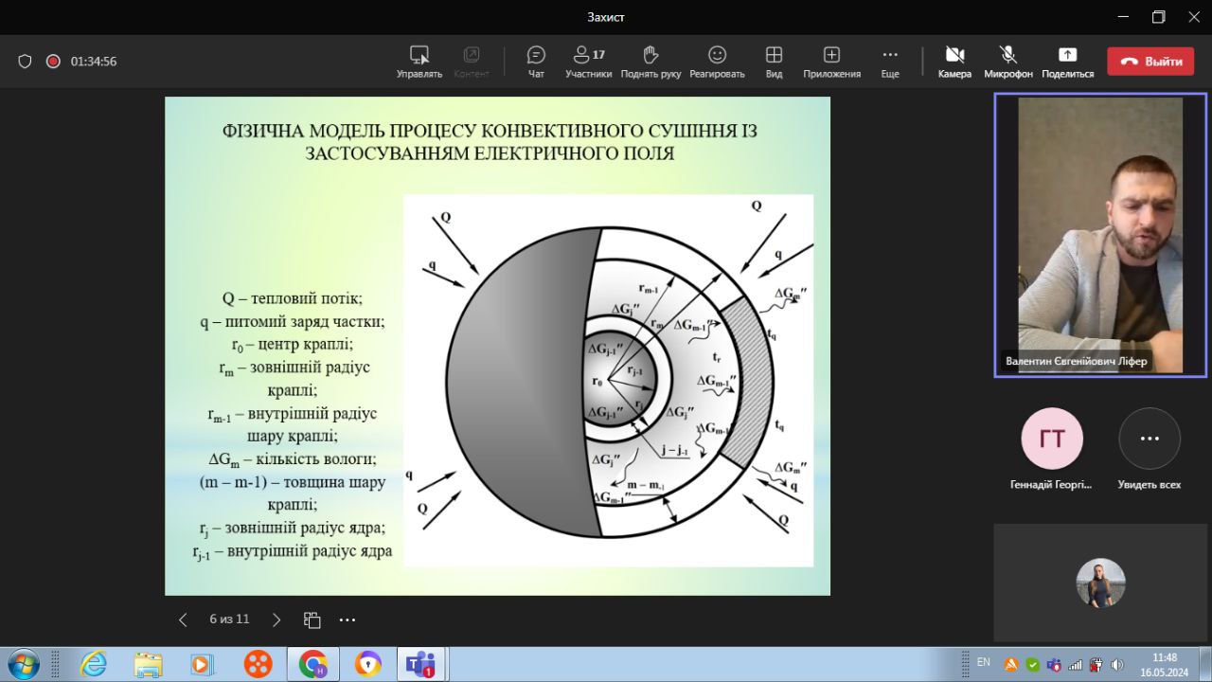
Task: Leave the meeting
Action: pos(1150,62)
